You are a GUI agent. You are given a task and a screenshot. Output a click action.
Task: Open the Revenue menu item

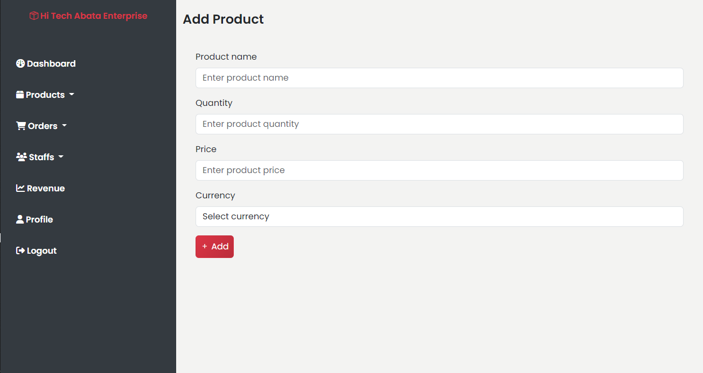coord(46,188)
